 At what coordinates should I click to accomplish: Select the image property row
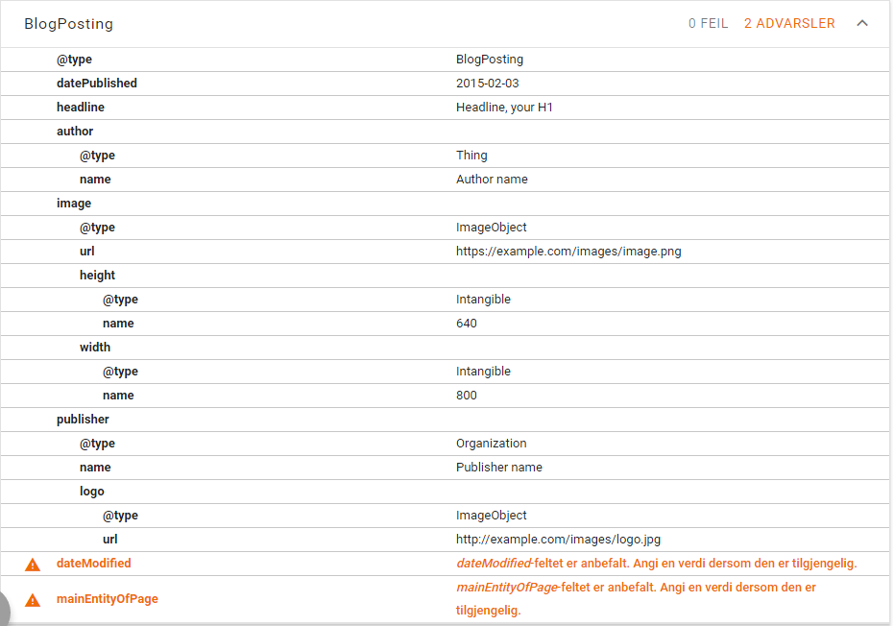74,204
